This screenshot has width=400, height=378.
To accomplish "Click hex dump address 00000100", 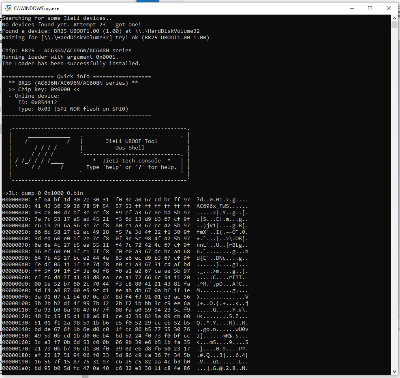I will coord(17,303).
